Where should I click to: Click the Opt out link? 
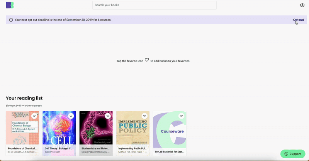click(x=298, y=20)
